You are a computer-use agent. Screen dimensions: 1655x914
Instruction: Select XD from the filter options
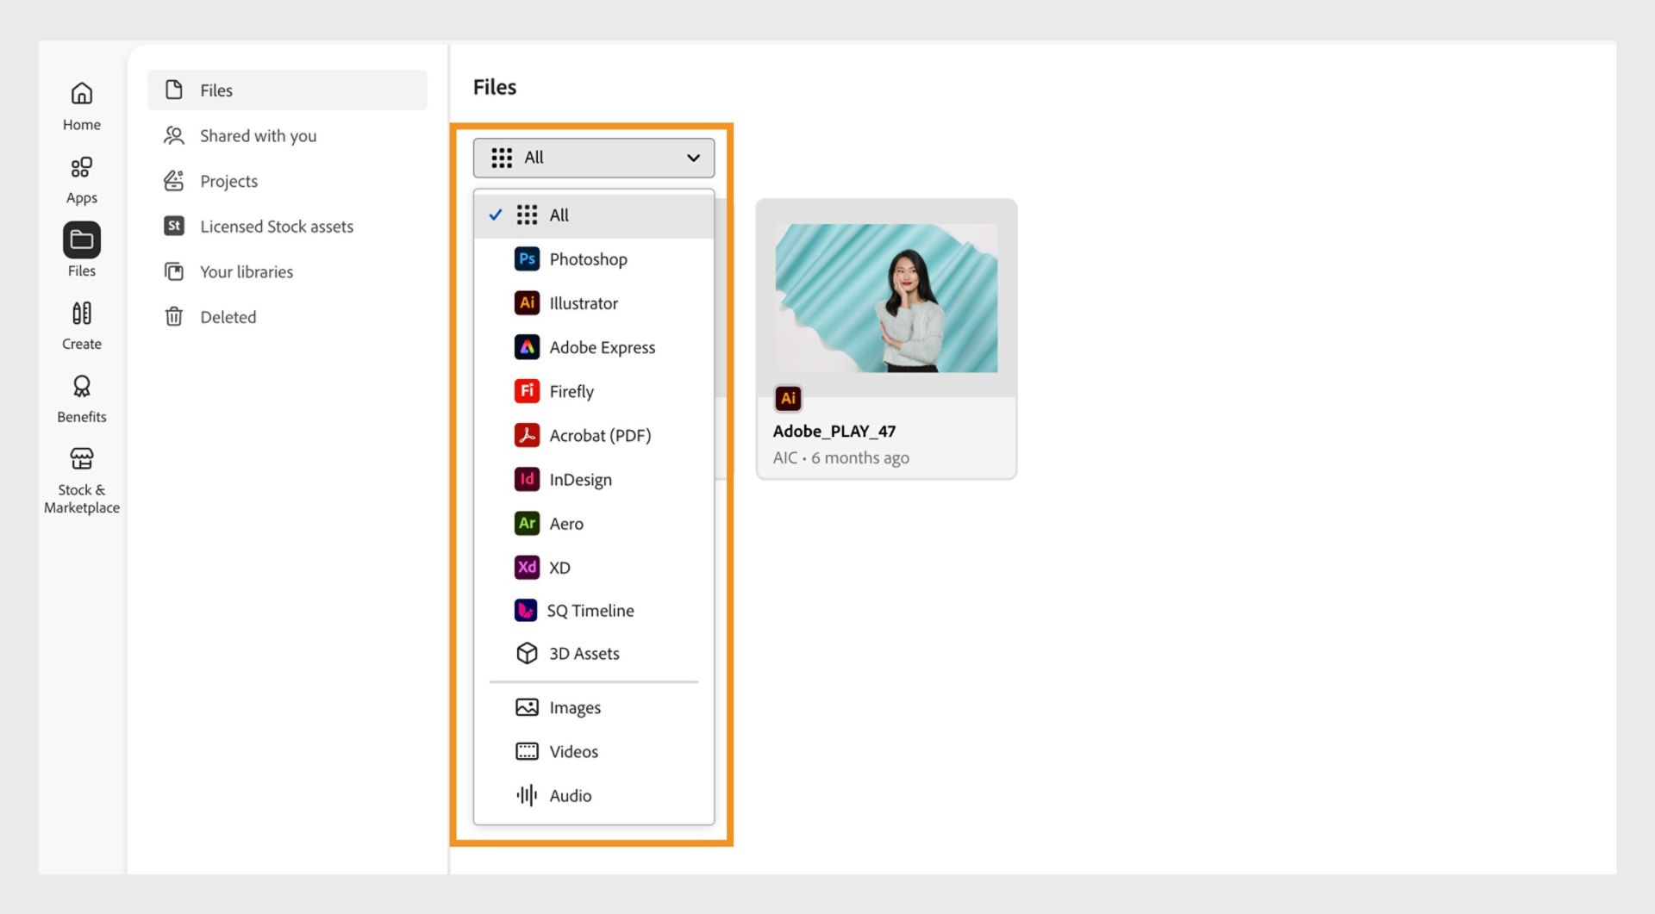(x=560, y=567)
